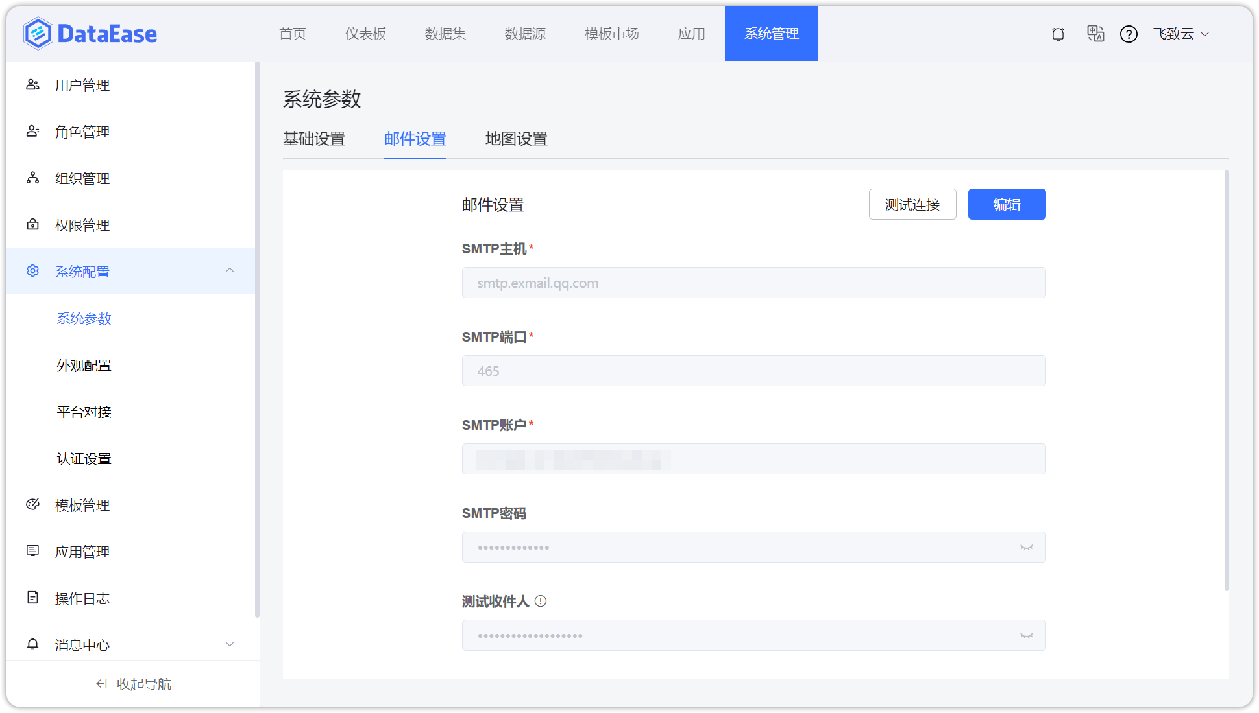Open the 飞致云 user dropdown
Image resolution: width=1259 pixels, height=713 pixels.
(1181, 34)
